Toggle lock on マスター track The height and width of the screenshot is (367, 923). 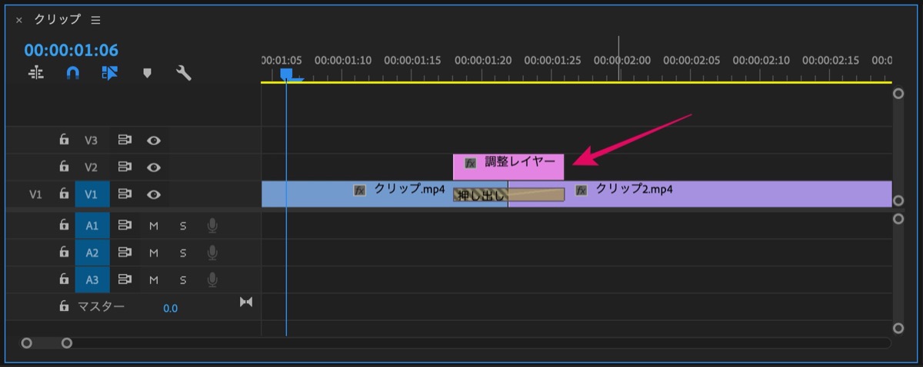65,306
